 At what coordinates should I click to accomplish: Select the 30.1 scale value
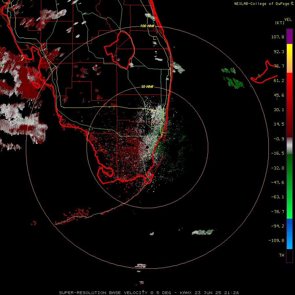[279, 110]
